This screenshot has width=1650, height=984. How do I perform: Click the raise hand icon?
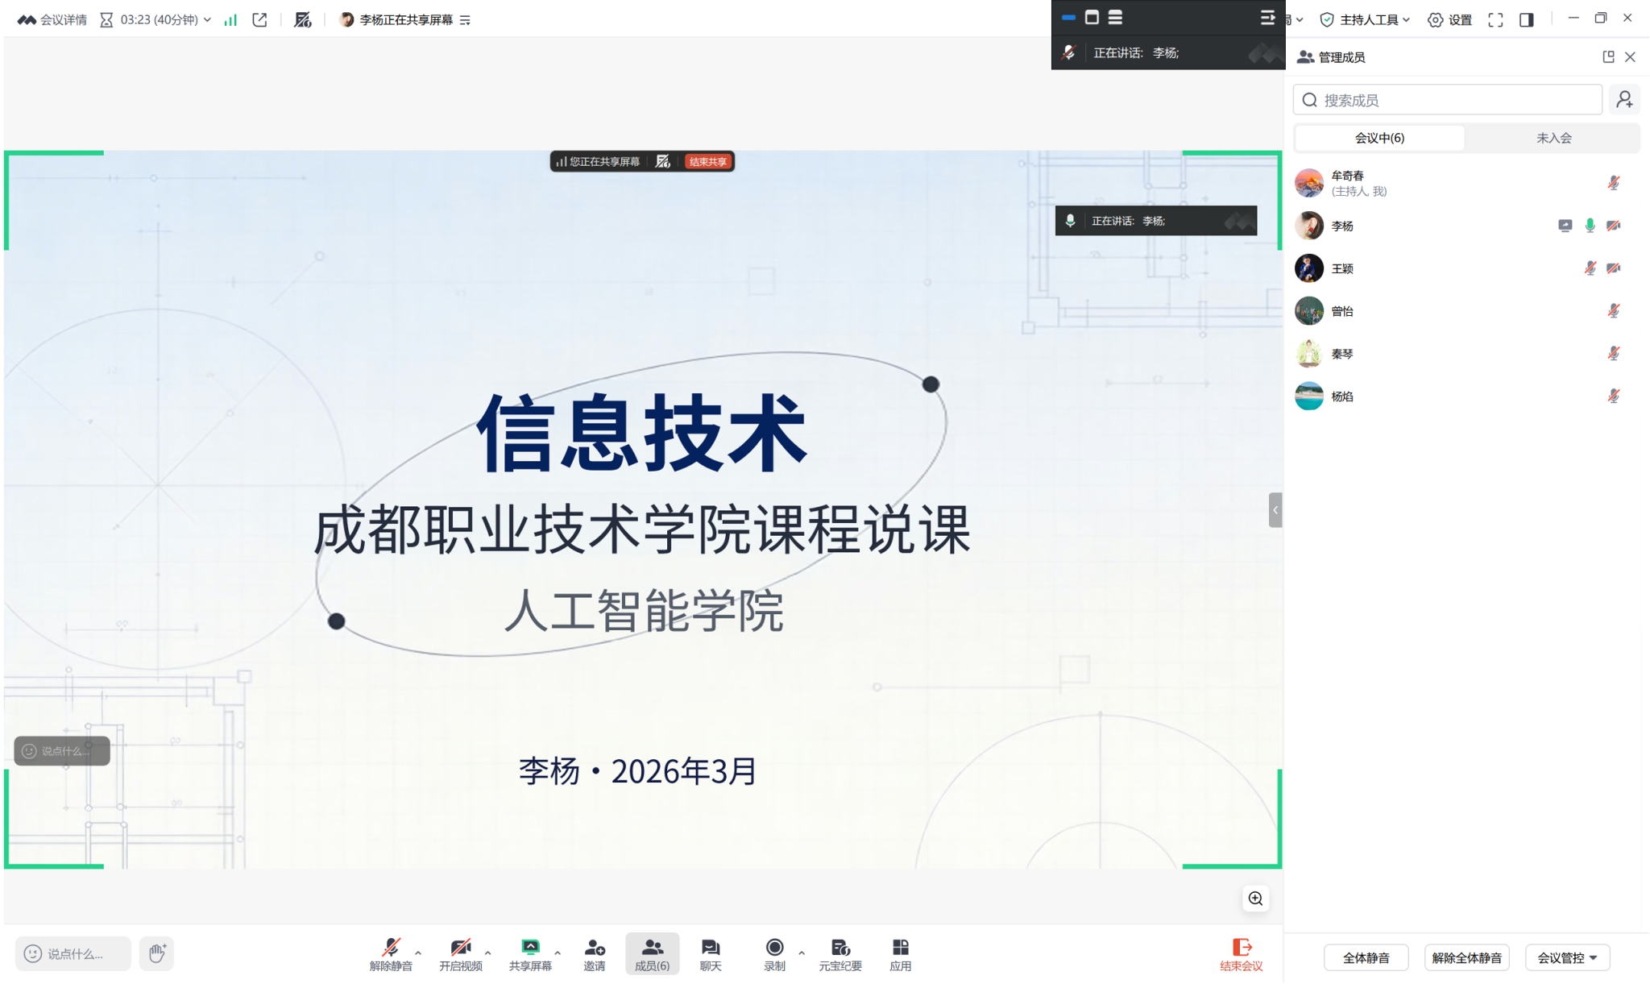click(156, 953)
